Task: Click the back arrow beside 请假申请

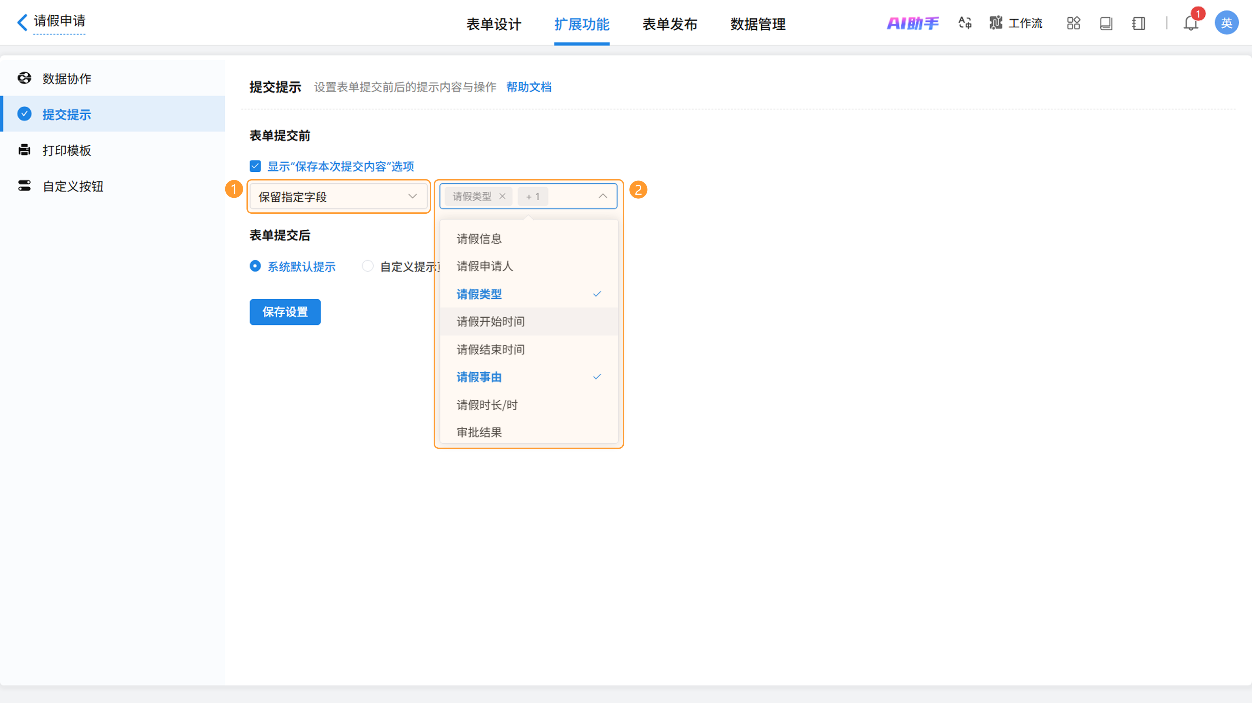Action: pos(22,22)
